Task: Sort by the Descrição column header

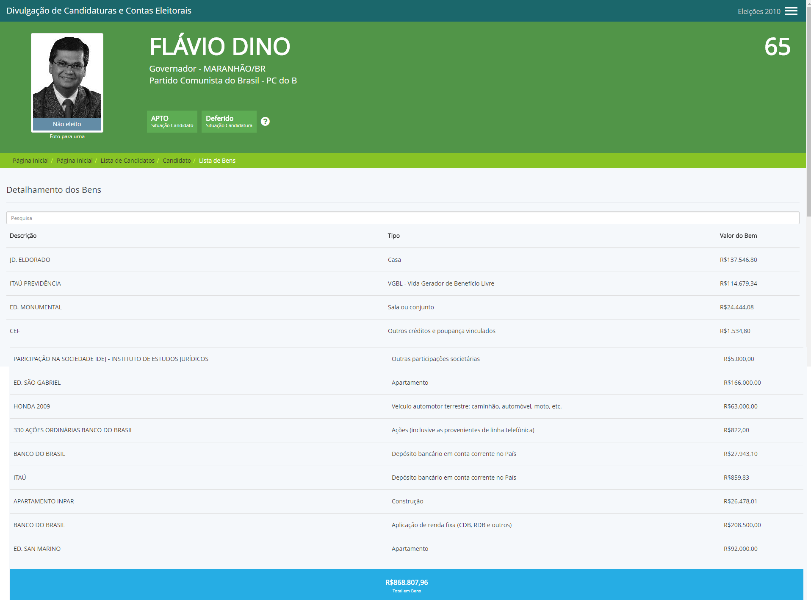Action: click(23, 236)
